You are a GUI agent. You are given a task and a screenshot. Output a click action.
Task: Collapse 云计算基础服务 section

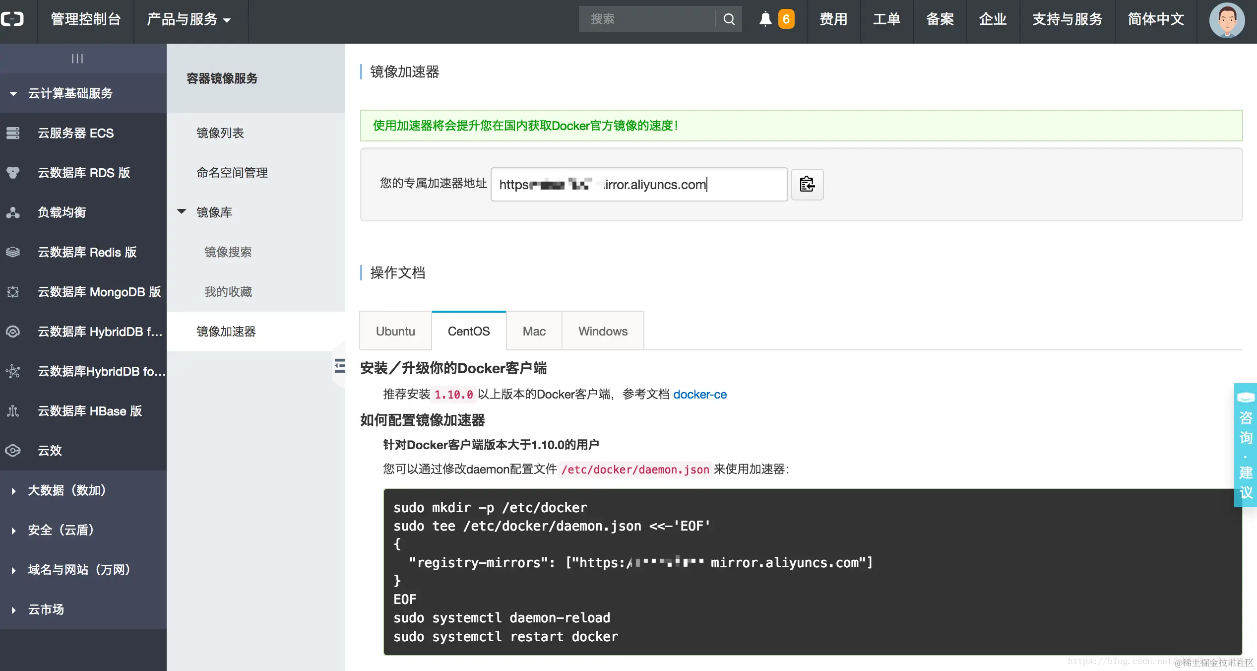click(x=13, y=93)
